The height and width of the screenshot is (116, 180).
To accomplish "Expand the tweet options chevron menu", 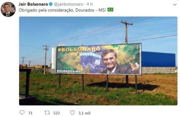I will 175,4.
